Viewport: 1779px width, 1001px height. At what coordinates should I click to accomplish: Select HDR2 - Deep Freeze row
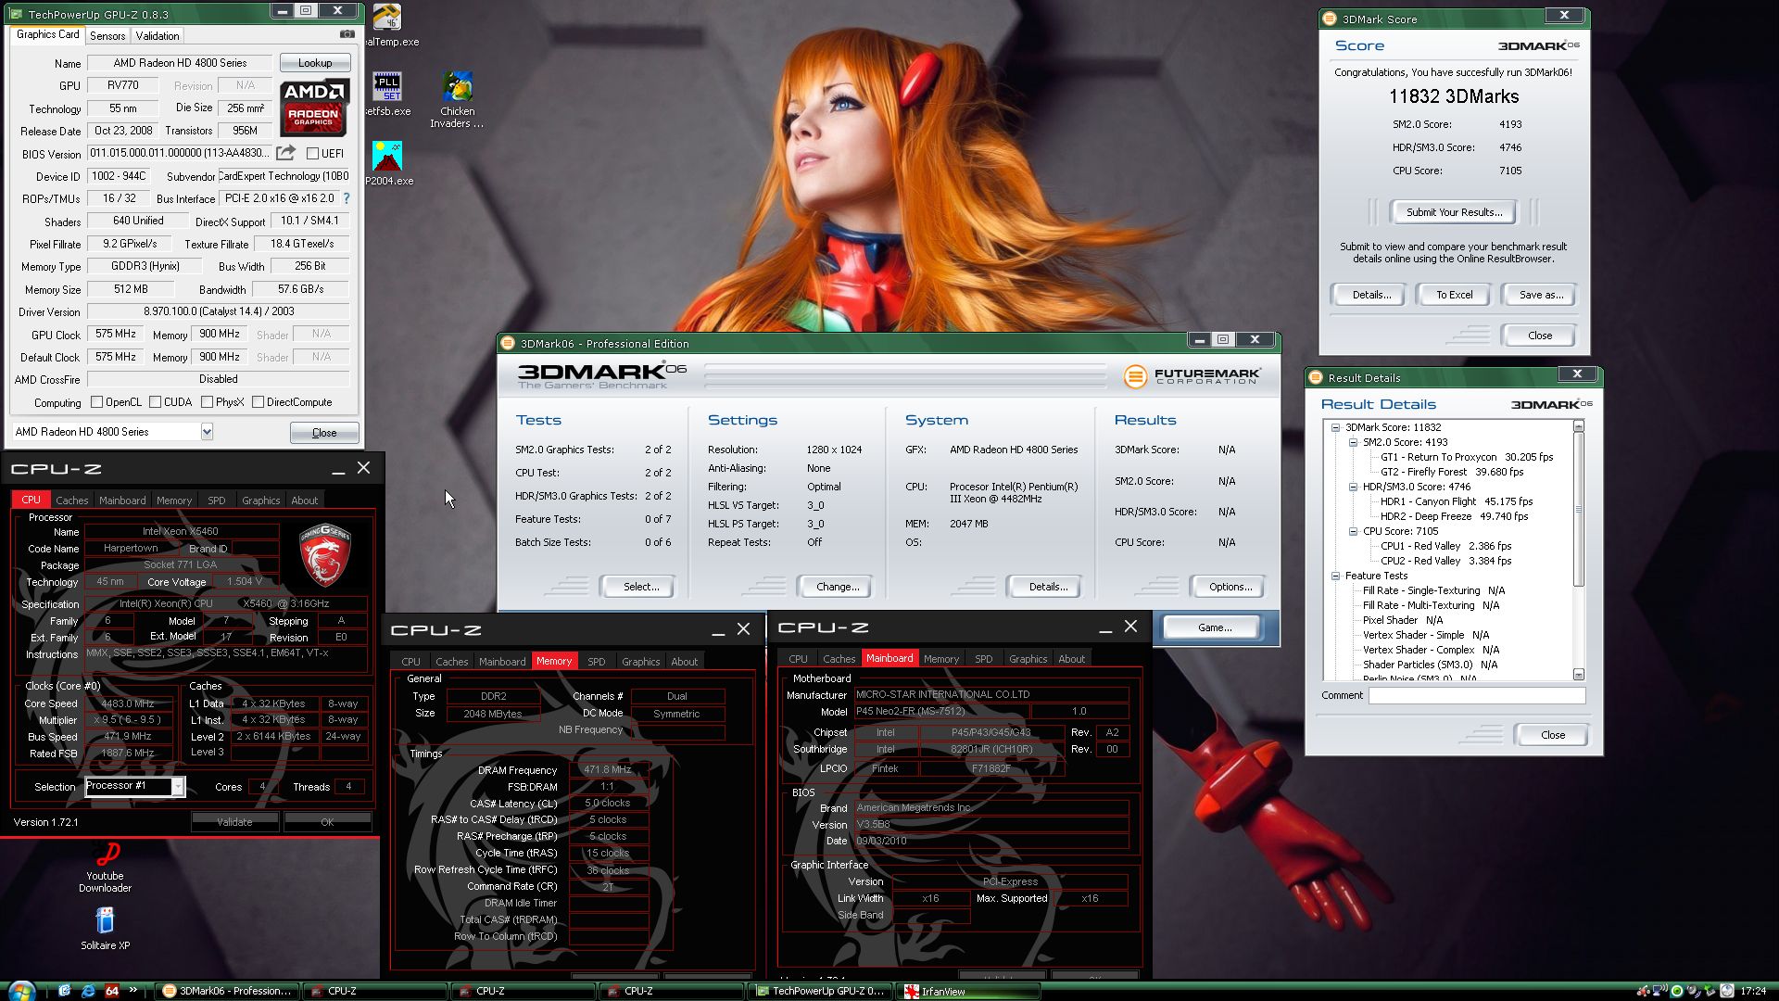coord(1454,516)
